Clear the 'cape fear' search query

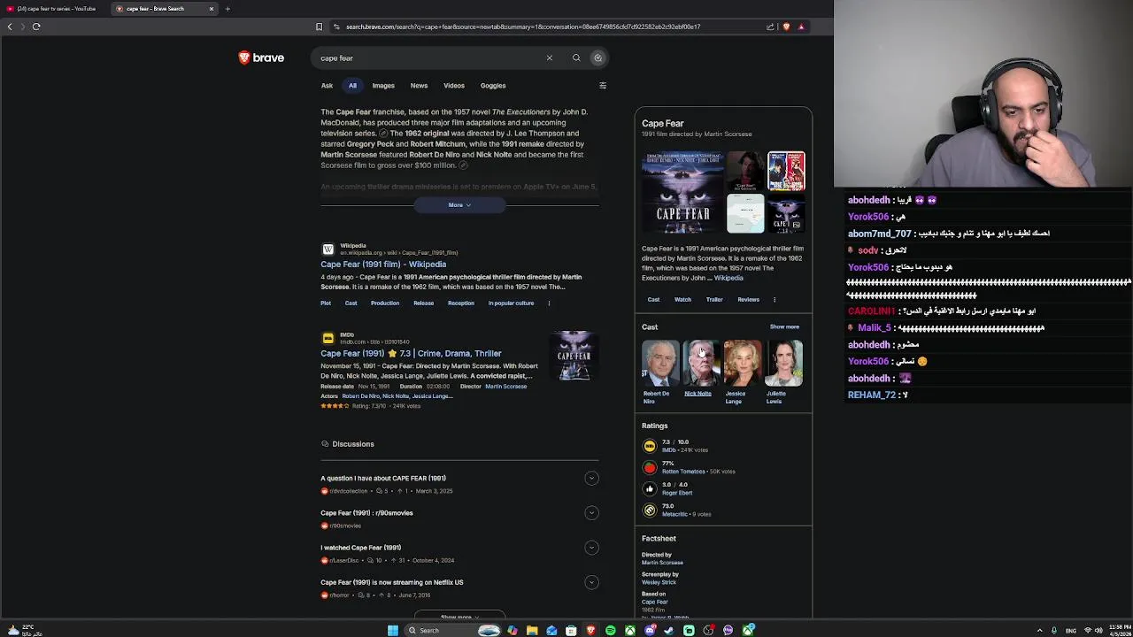click(549, 58)
